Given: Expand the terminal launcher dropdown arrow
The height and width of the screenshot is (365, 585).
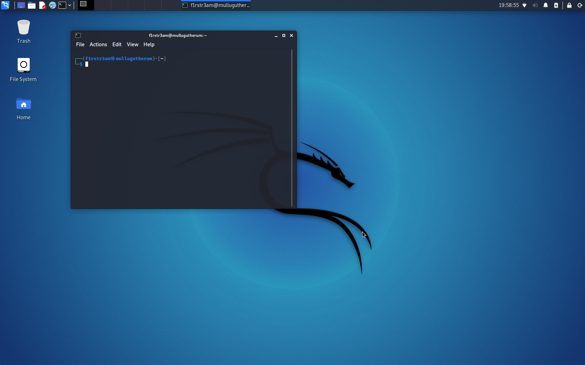Looking at the screenshot, I should click(70, 5).
